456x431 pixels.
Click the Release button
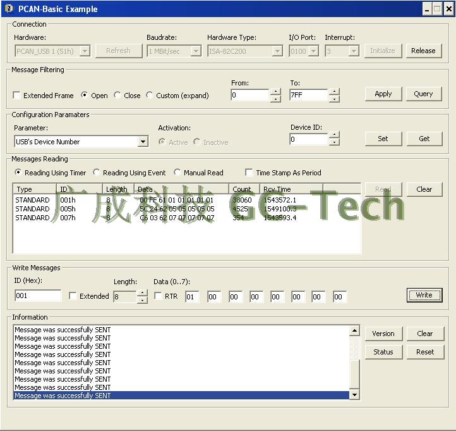pyautogui.click(x=423, y=51)
